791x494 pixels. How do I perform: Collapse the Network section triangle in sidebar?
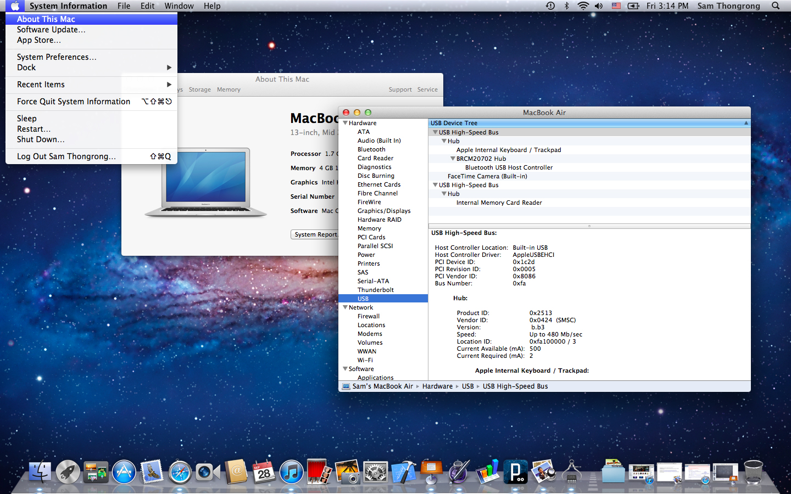click(345, 307)
